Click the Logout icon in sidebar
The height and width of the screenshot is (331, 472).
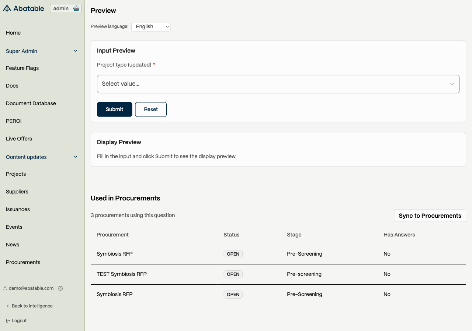click(8, 321)
